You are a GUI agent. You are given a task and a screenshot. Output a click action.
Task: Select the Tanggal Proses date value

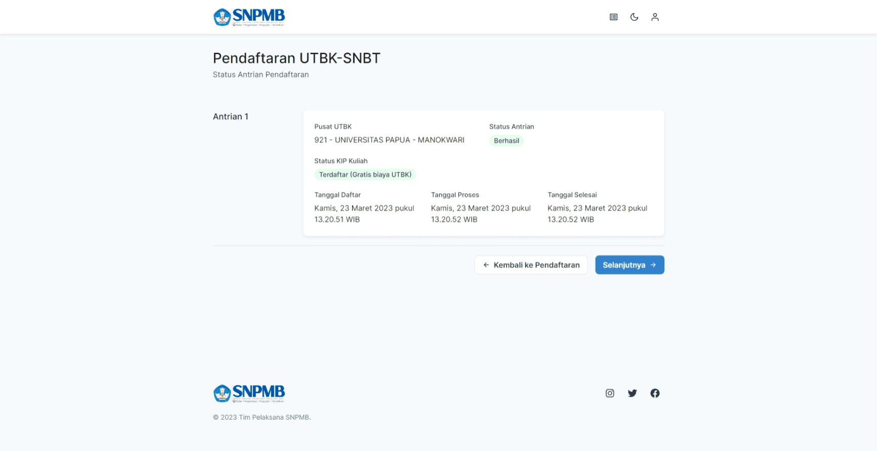pos(481,214)
